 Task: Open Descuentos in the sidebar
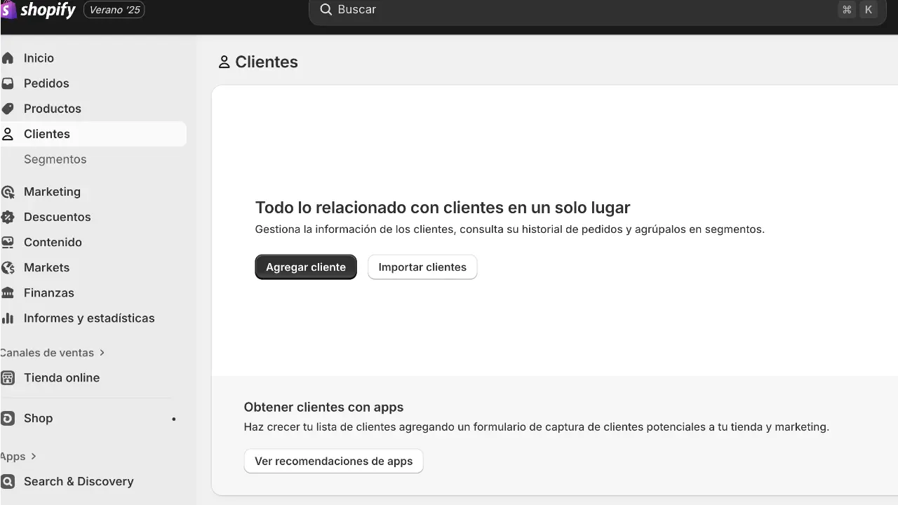57,217
